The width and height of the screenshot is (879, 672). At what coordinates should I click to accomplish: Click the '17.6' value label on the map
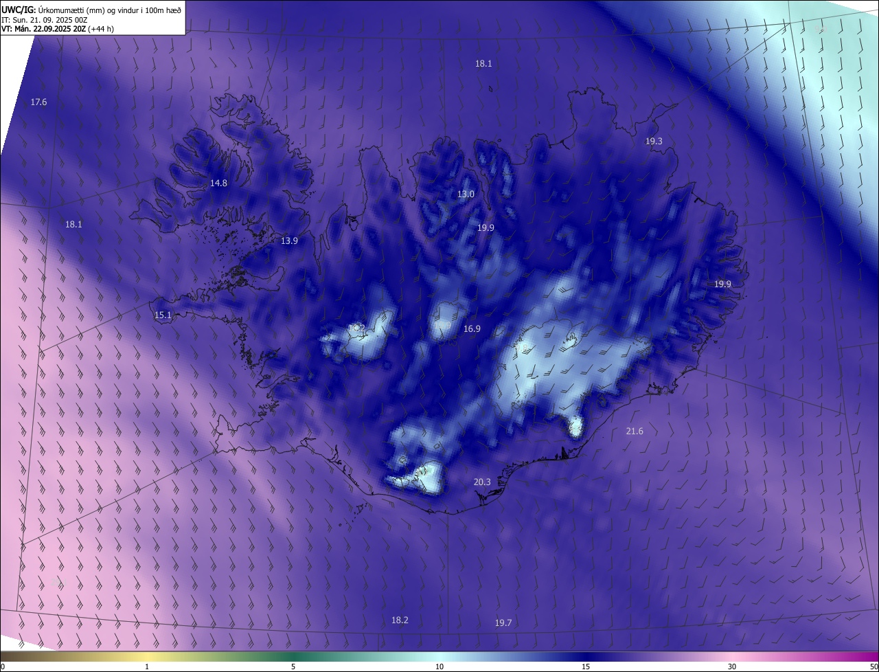38,102
